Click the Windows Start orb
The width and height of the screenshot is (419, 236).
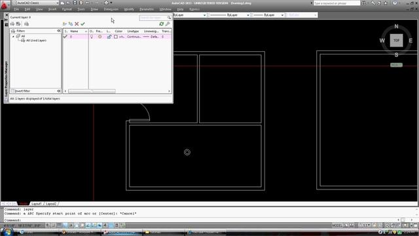click(x=7, y=231)
